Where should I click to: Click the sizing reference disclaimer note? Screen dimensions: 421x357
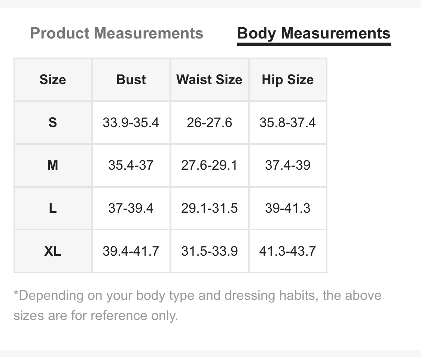click(197, 305)
